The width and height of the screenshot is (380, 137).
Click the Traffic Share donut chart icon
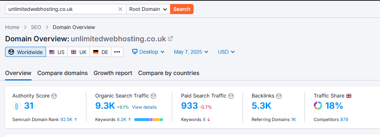click(318, 106)
